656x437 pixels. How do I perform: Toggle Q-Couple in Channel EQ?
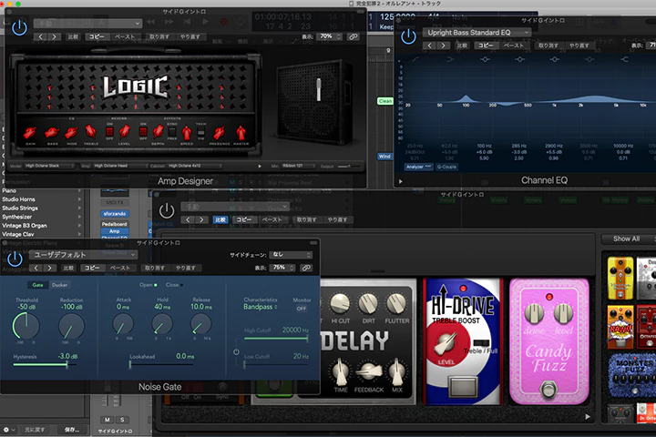coord(446,167)
